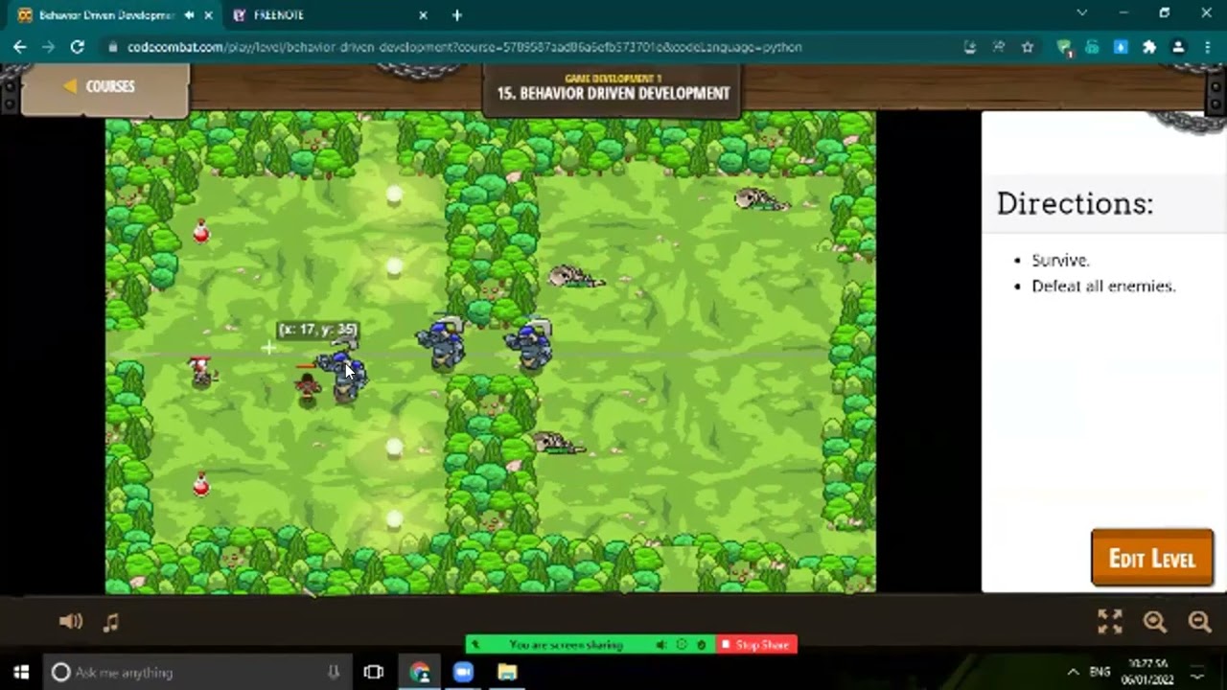
Task: Open the Windows Start menu
Action: coord(21,672)
